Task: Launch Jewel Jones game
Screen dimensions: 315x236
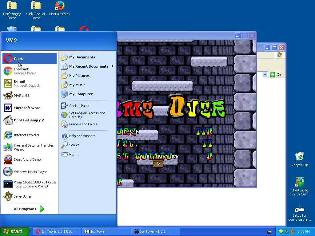Action: (30, 196)
